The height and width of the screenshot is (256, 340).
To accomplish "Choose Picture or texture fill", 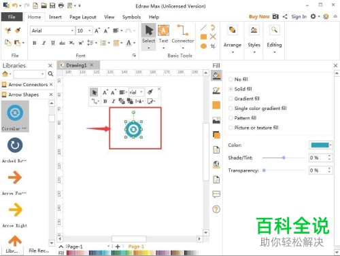I will 254,128.
